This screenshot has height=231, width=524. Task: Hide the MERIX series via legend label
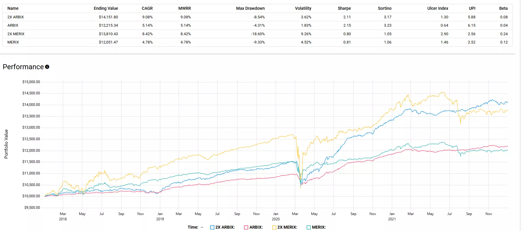click(x=318, y=227)
